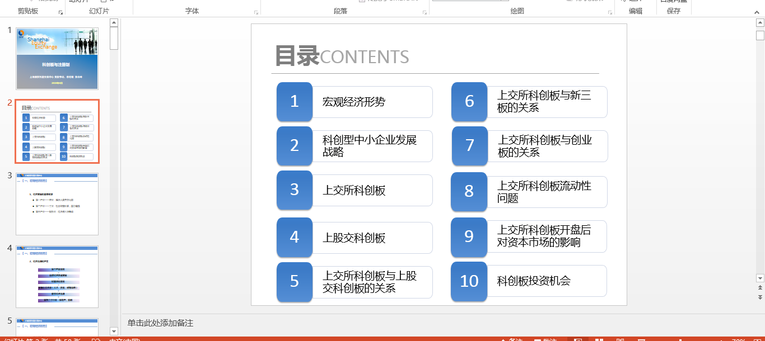Image resolution: width=765 pixels, height=341 pixels.
Task: Select the blue number 3 box
Action: [x=295, y=190]
